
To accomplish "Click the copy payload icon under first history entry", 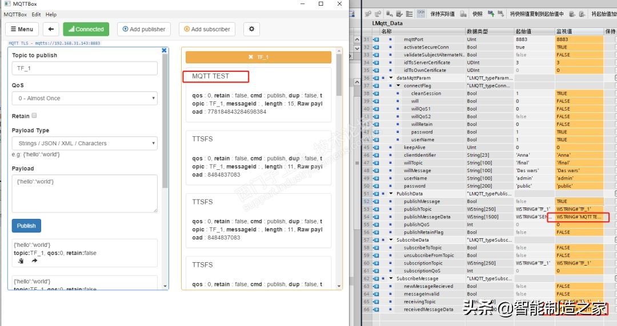I will pyautogui.click(x=21, y=260).
